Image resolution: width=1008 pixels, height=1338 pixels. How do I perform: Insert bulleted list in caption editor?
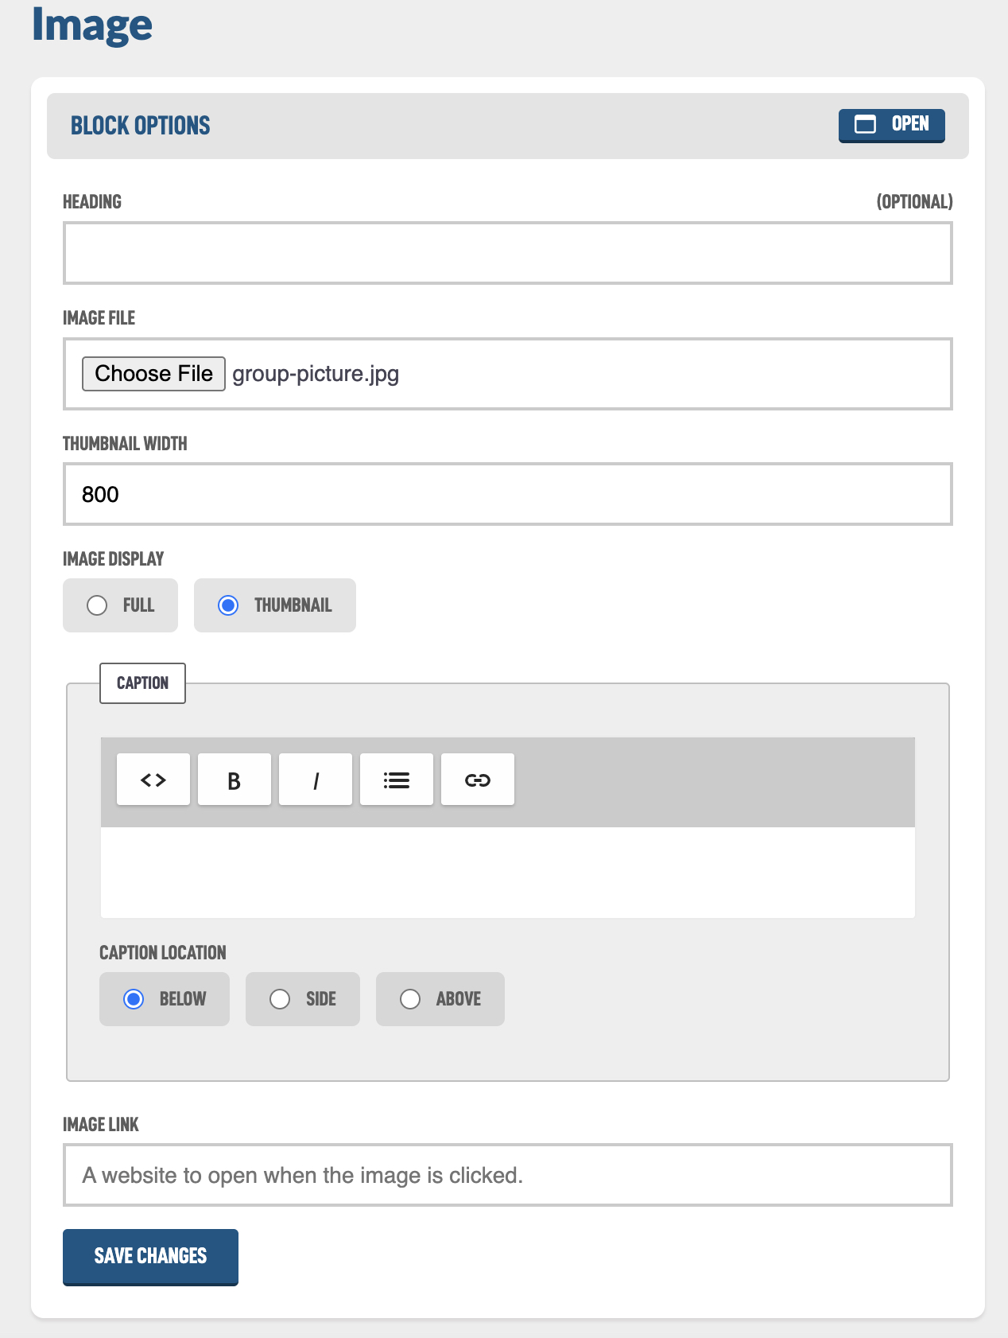pos(397,780)
